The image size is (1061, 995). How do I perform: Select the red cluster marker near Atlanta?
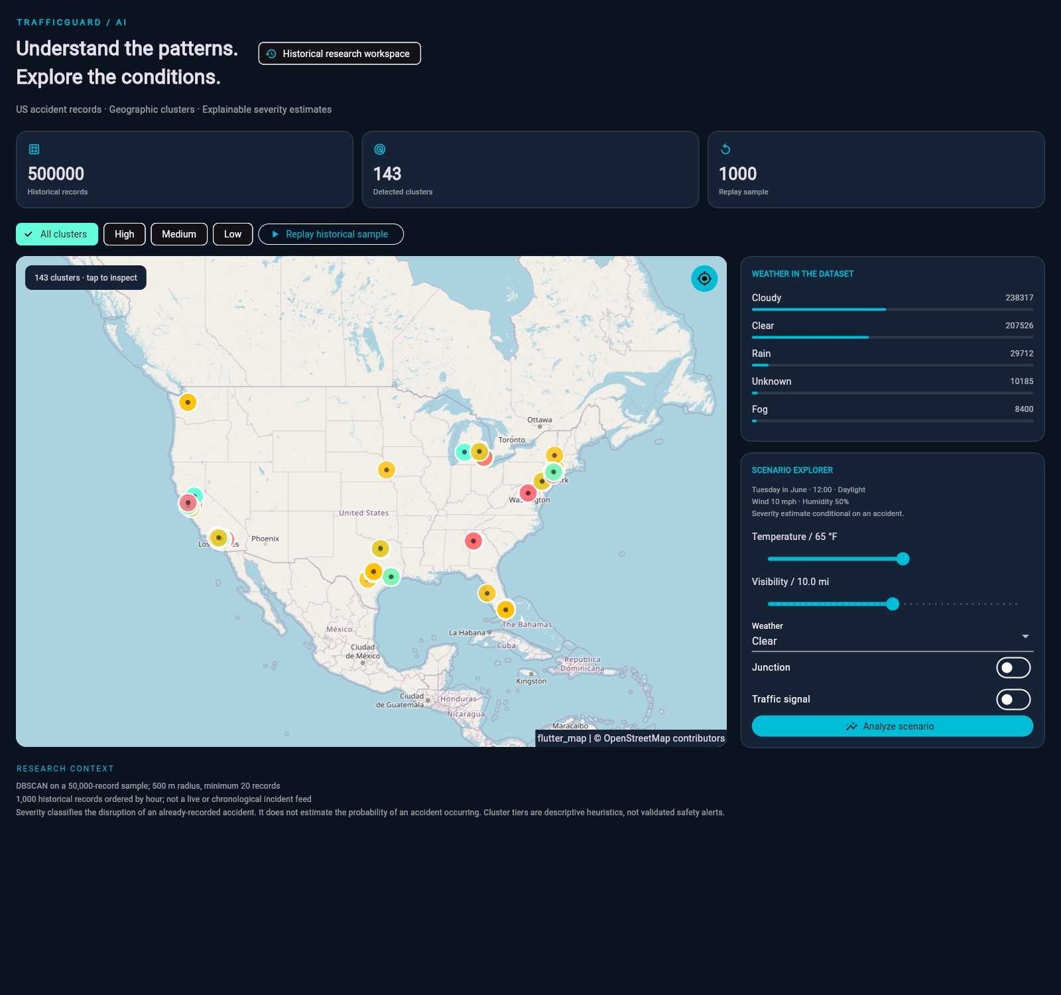point(473,541)
